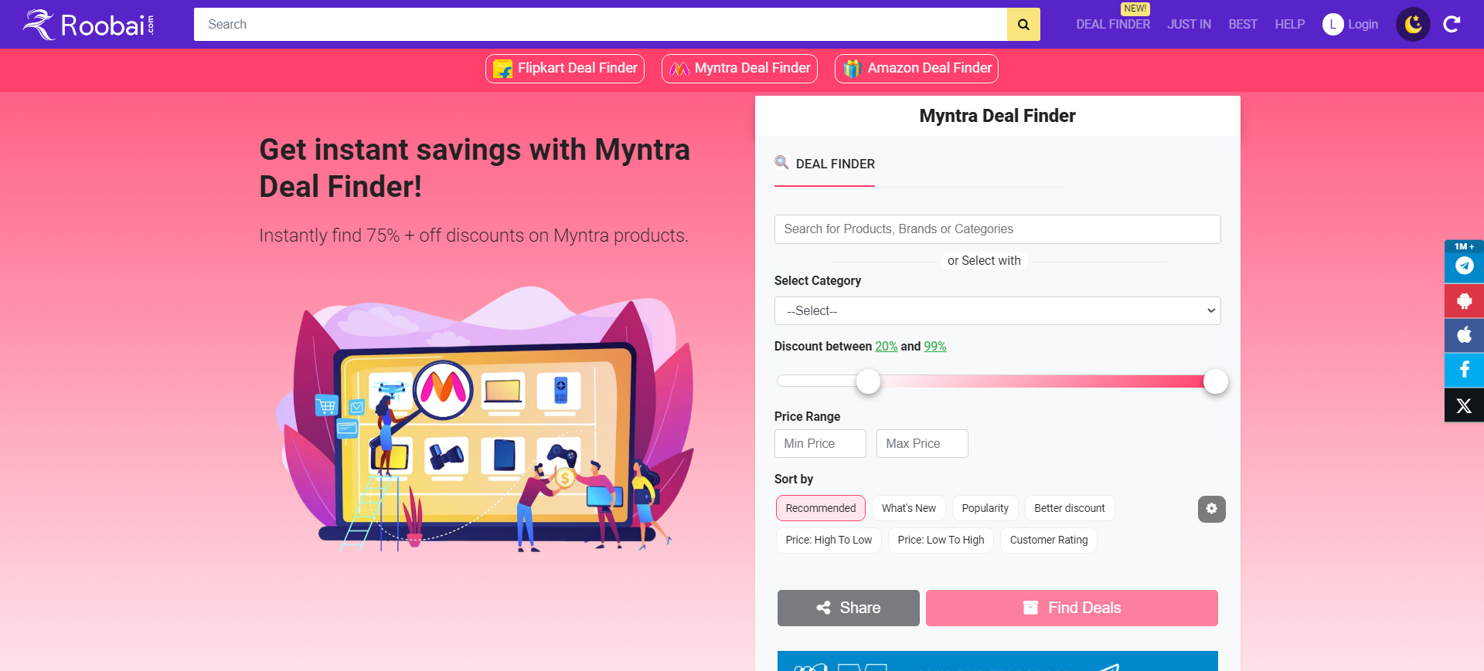Click the upper discount slider handle
This screenshot has width=1484, height=671.
[1216, 381]
